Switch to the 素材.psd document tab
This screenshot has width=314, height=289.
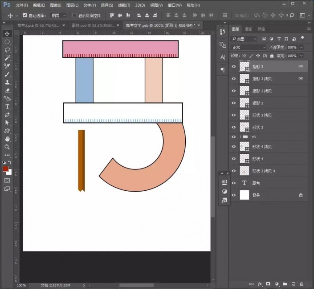pos(94,25)
